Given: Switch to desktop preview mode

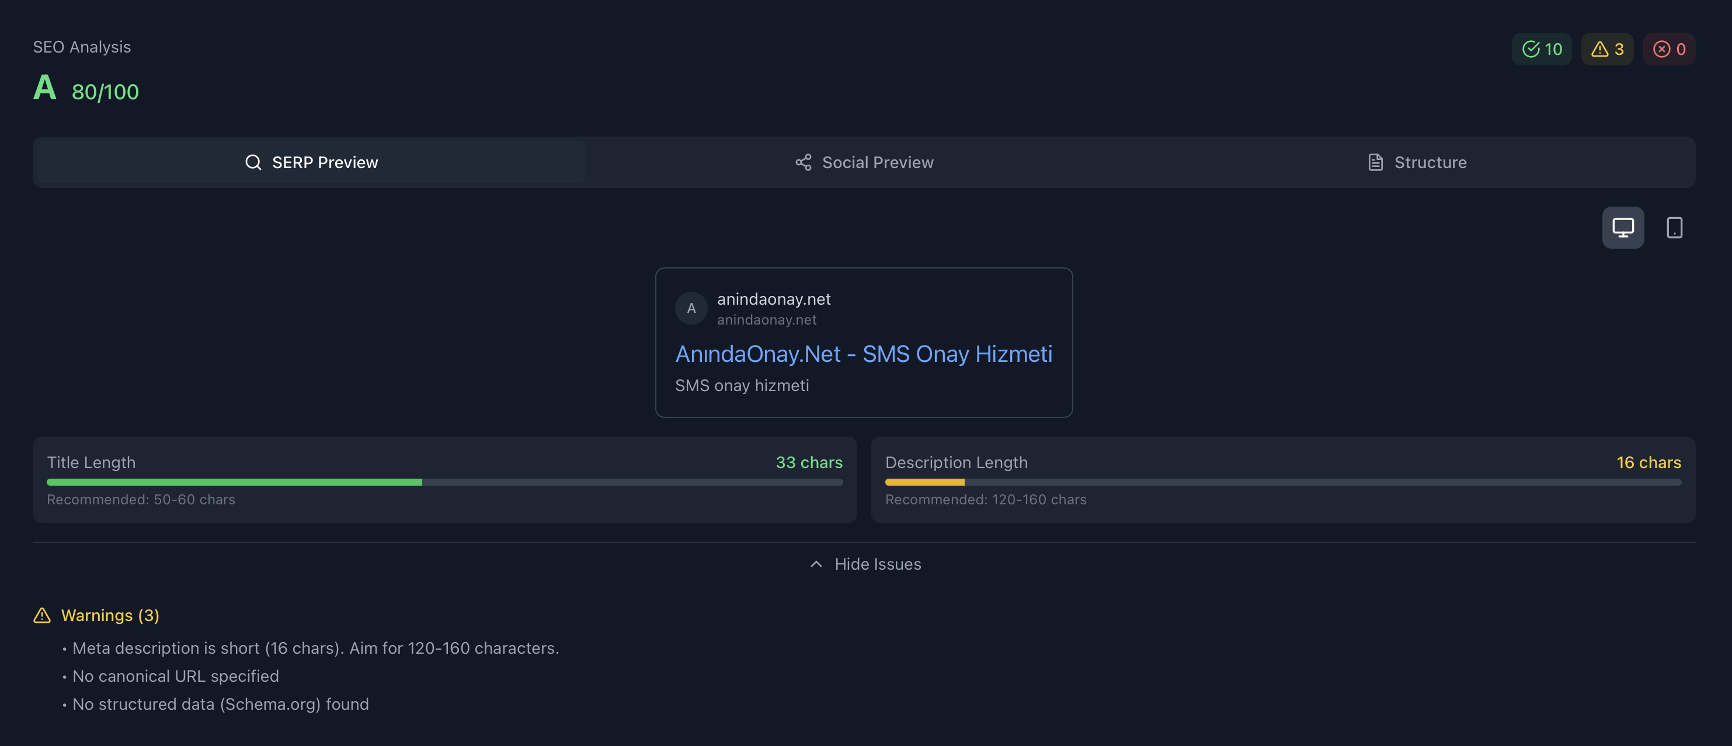Looking at the screenshot, I should point(1622,228).
